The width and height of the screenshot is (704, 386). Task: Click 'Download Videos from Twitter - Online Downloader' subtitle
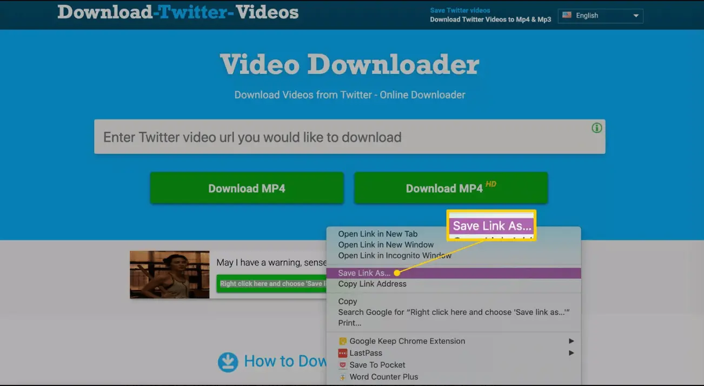350,95
